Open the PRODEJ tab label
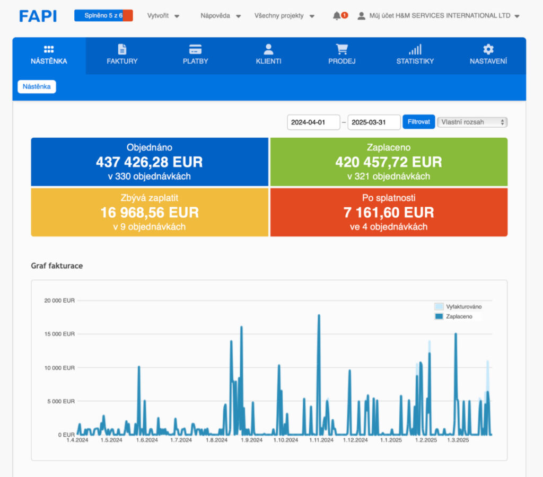The height and width of the screenshot is (477, 543). (x=342, y=61)
